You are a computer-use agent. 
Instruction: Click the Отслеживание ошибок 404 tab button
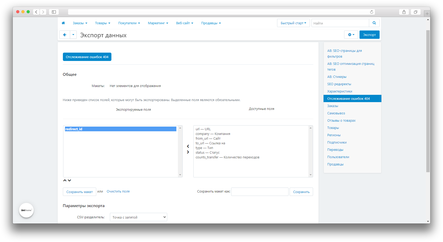click(x=87, y=57)
